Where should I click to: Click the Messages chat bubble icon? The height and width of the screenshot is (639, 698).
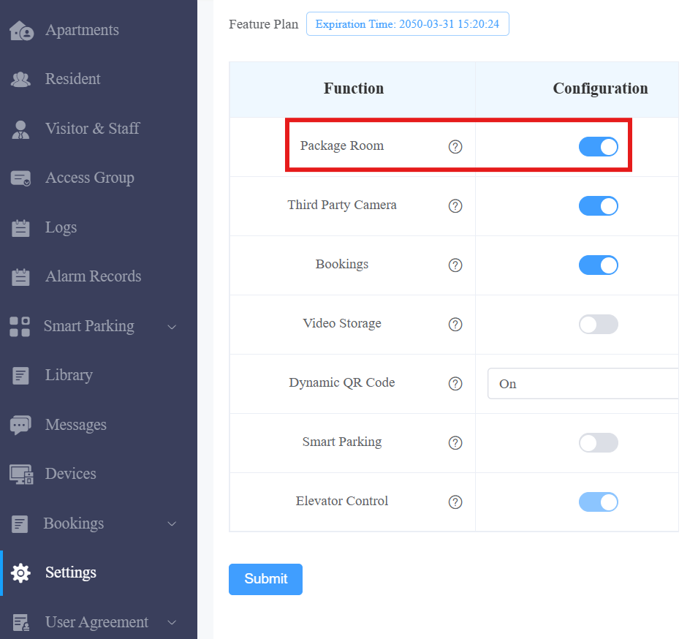click(20, 425)
